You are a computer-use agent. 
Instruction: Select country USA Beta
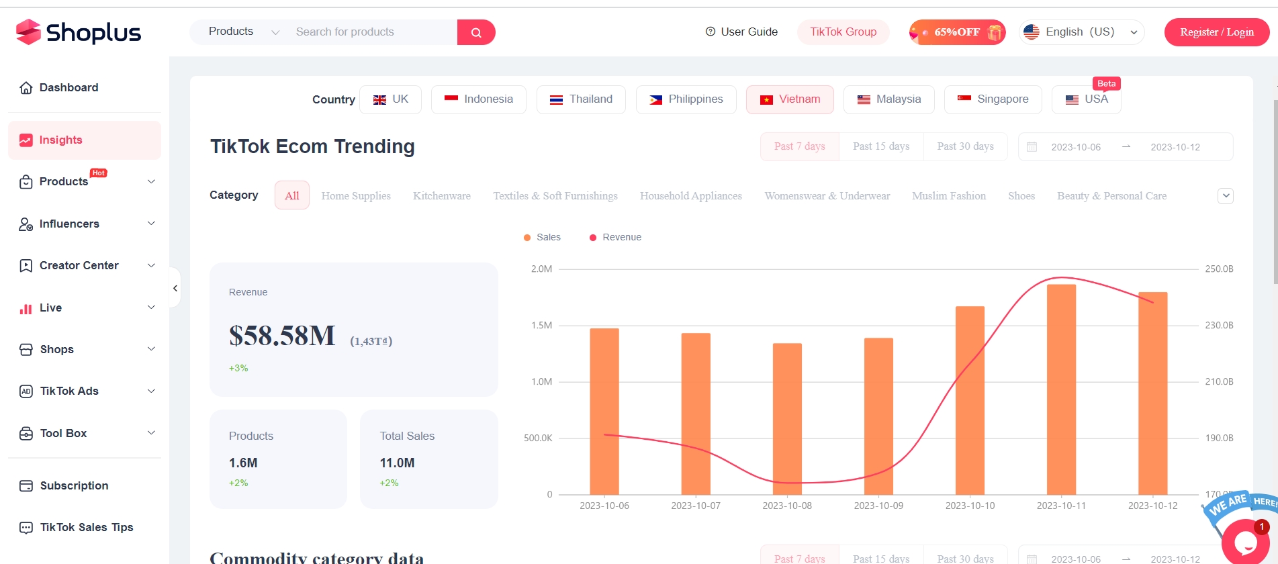[x=1087, y=99]
